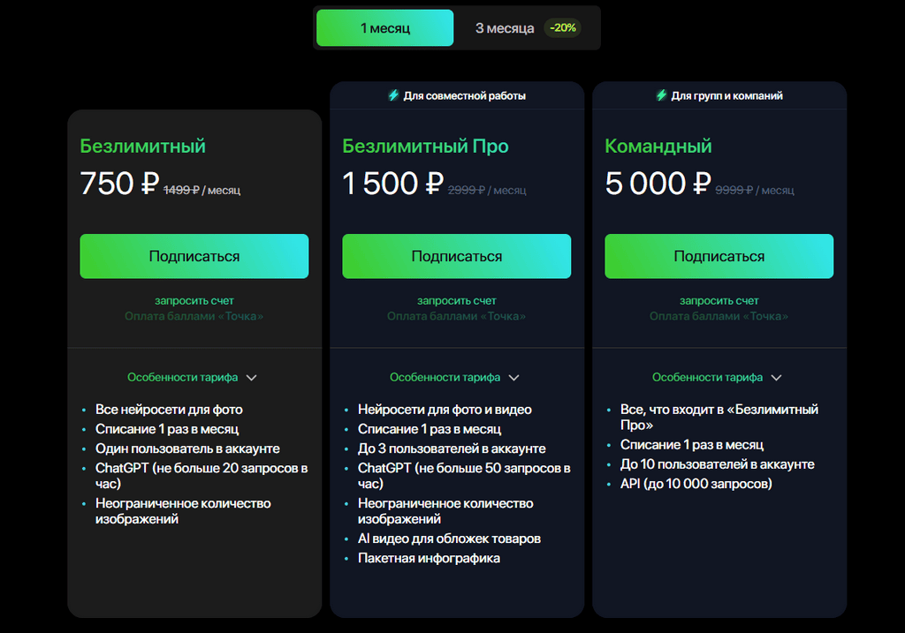The height and width of the screenshot is (633, 905).
Task: Click запросить счет under Безлимитный Про
Action: tap(457, 300)
